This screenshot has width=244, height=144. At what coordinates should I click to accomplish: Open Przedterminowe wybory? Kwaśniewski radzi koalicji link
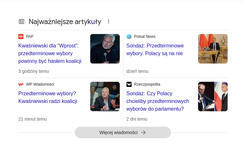click(48, 97)
